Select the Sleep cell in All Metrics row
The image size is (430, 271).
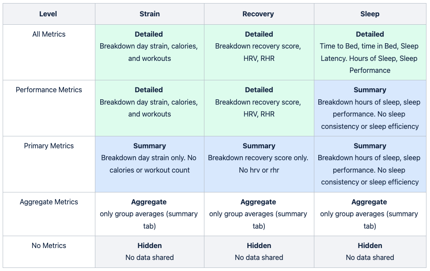(x=370, y=52)
